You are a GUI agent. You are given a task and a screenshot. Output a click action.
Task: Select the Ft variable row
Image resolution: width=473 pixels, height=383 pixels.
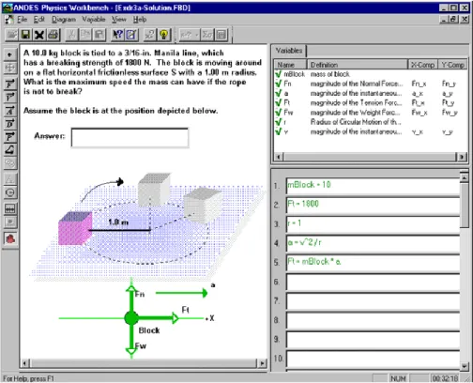click(371, 102)
